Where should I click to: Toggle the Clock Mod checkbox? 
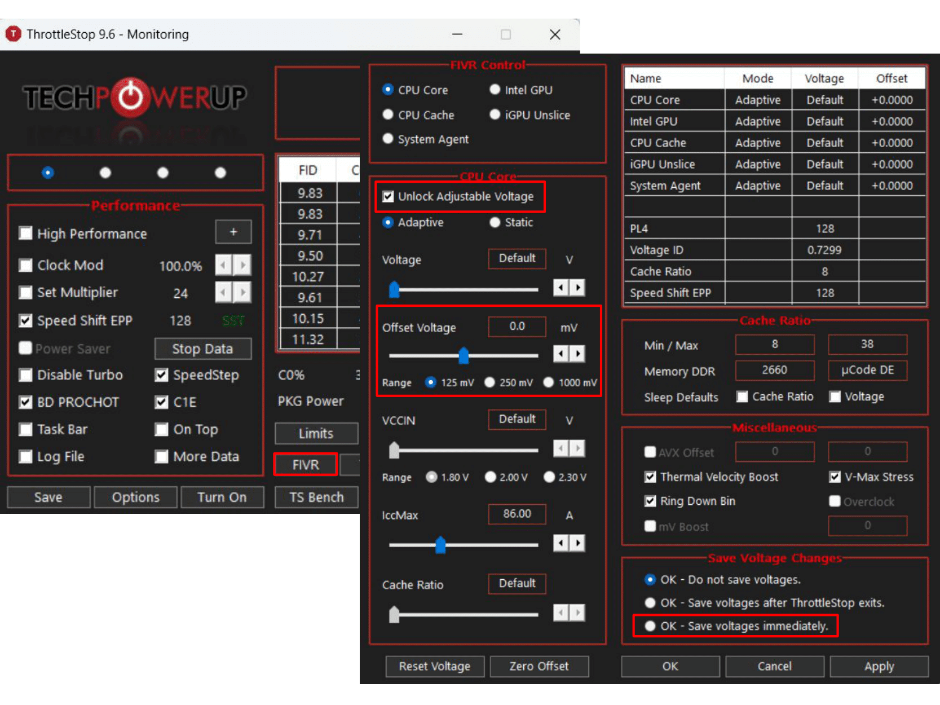tap(25, 265)
